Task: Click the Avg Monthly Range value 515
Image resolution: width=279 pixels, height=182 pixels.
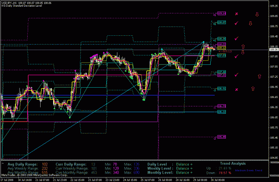Action: [45, 173]
